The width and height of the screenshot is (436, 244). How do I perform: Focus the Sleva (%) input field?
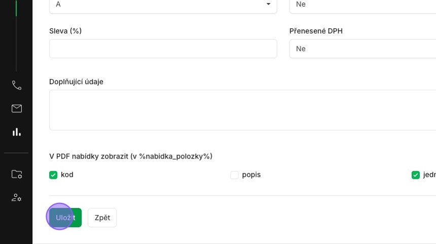163,49
